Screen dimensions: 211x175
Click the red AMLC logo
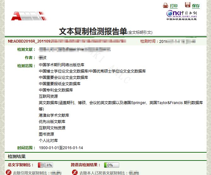tap(29, 16)
